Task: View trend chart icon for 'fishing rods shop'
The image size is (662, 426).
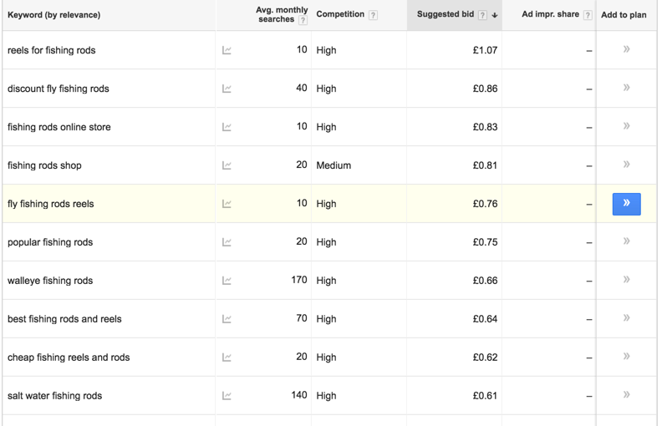Action: [x=227, y=165]
